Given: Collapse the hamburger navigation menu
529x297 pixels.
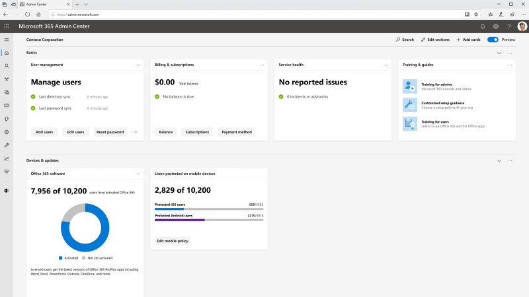Looking at the screenshot, I should click(7, 40).
